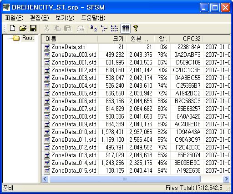Click CRC32 value 2238184A
The image size is (233, 194).
[x=189, y=47]
